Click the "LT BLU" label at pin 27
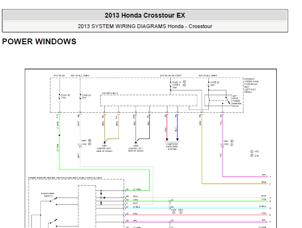 [136, 207]
